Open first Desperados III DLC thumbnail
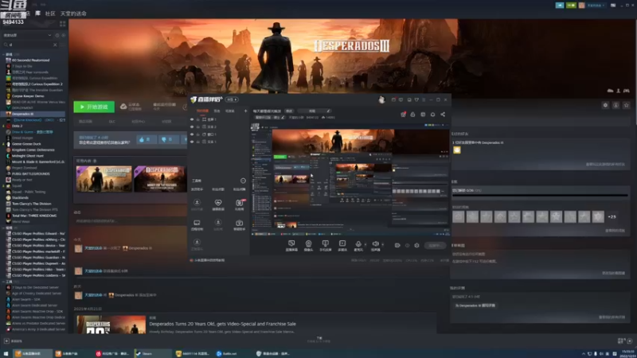637x358 pixels. tap(104, 178)
